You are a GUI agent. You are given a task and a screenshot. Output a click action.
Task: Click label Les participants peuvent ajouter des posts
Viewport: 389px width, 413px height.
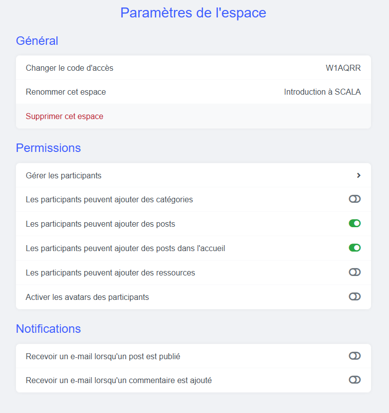tap(100, 224)
